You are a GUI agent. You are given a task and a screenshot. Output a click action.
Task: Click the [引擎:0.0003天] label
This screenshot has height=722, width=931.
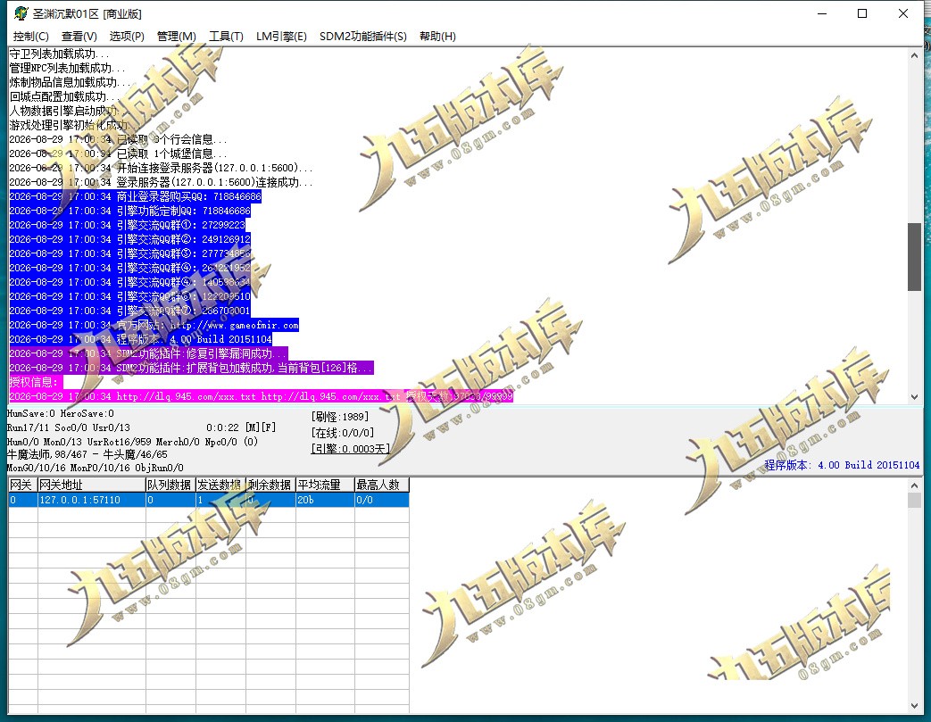click(350, 449)
